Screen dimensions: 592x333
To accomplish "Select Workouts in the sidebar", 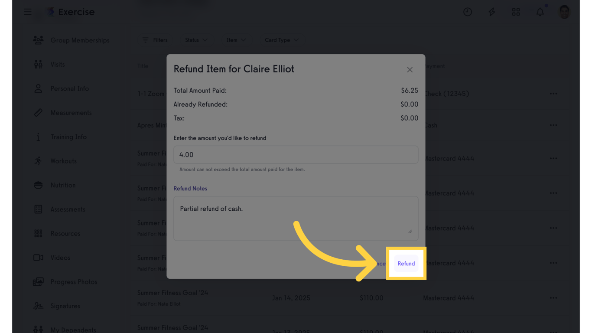I will click(63, 161).
